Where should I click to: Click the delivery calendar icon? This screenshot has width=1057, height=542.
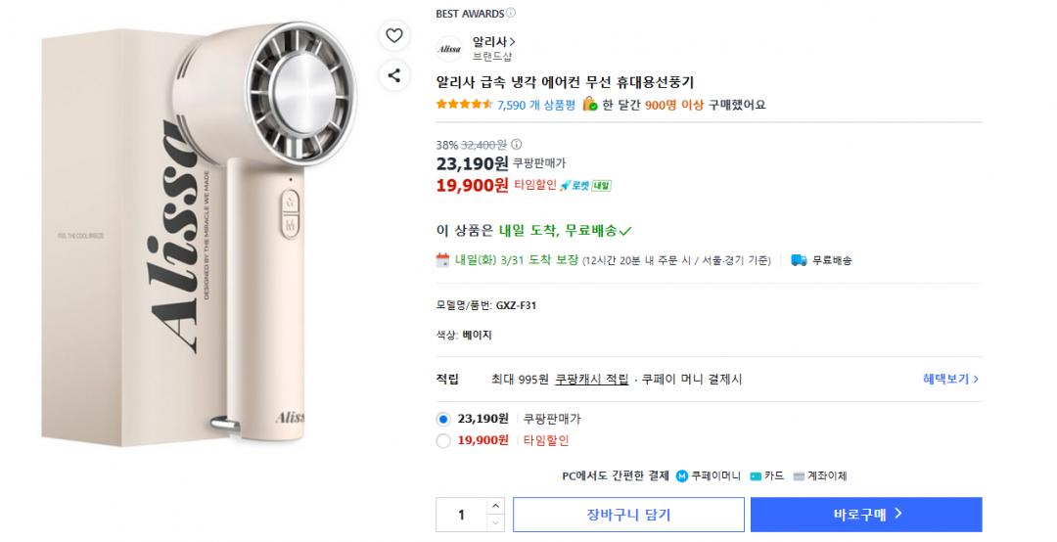click(442, 260)
